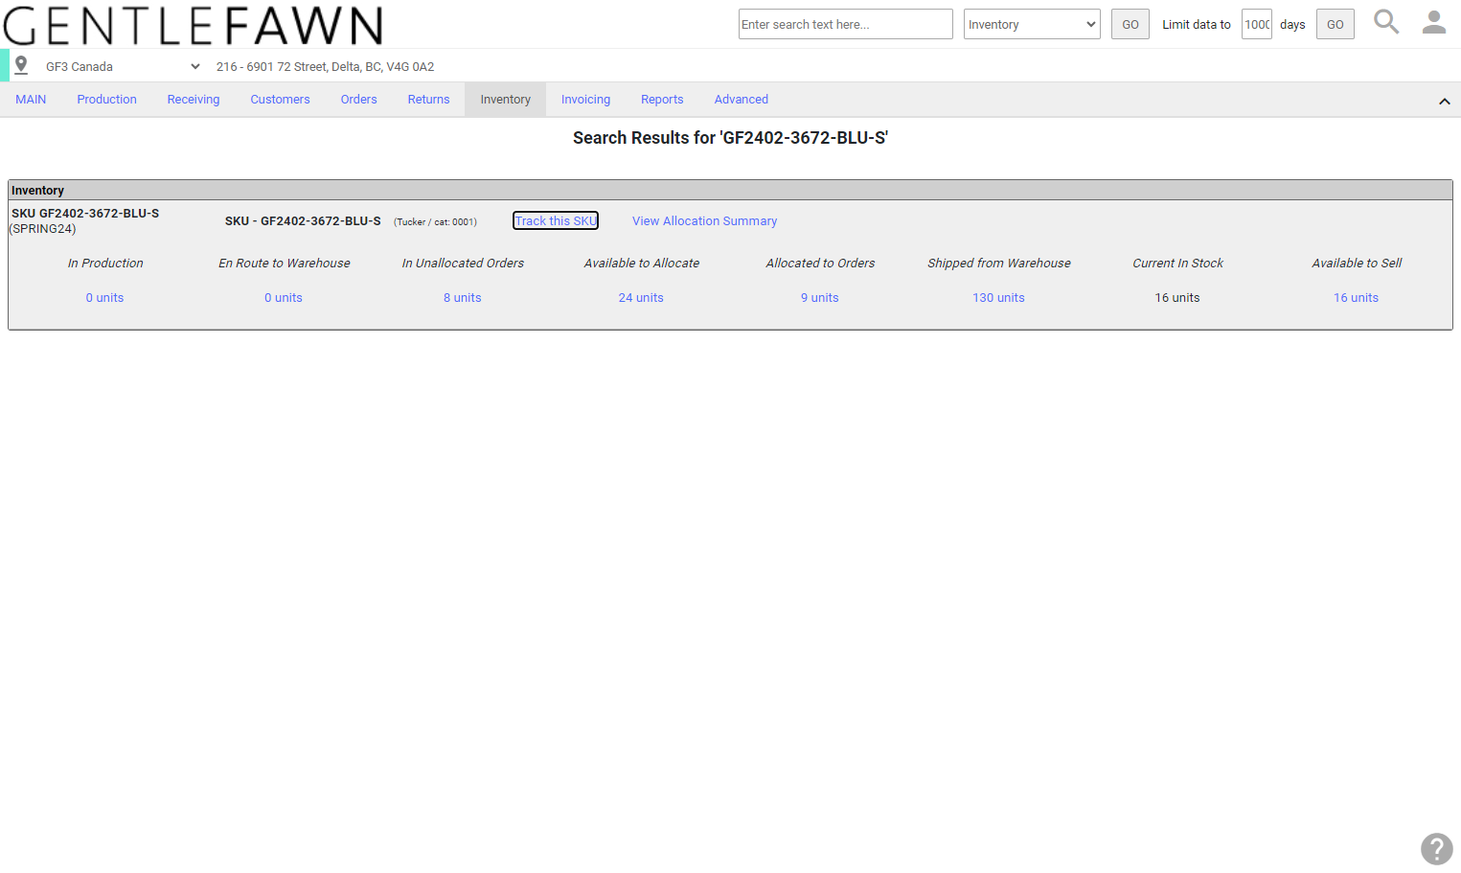Click Available to Sell 16 units
Image resolution: width=1461 pixels, height=873 pixels.
tap(1356, 298)
